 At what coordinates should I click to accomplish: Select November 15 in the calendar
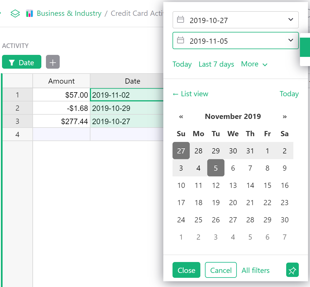point(267,185)
